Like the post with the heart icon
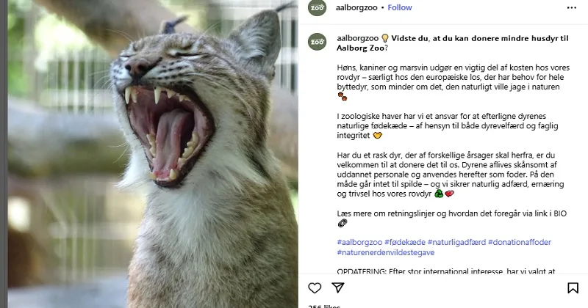The height and width of the screenshot is (308, 588). (x=315, y=287)
